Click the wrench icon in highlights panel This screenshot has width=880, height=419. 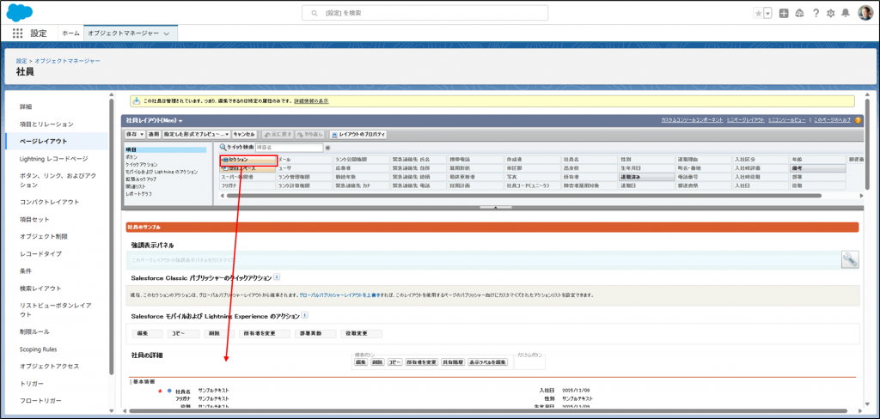pos(849,259)
